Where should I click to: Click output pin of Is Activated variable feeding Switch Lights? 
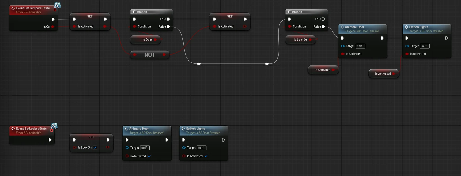pyautogui.click(x=394, y=74)
